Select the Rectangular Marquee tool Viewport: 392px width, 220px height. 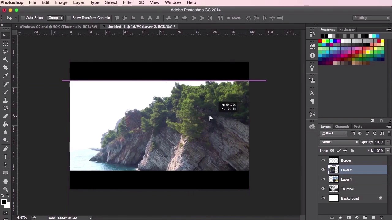[x=6, y=44]
